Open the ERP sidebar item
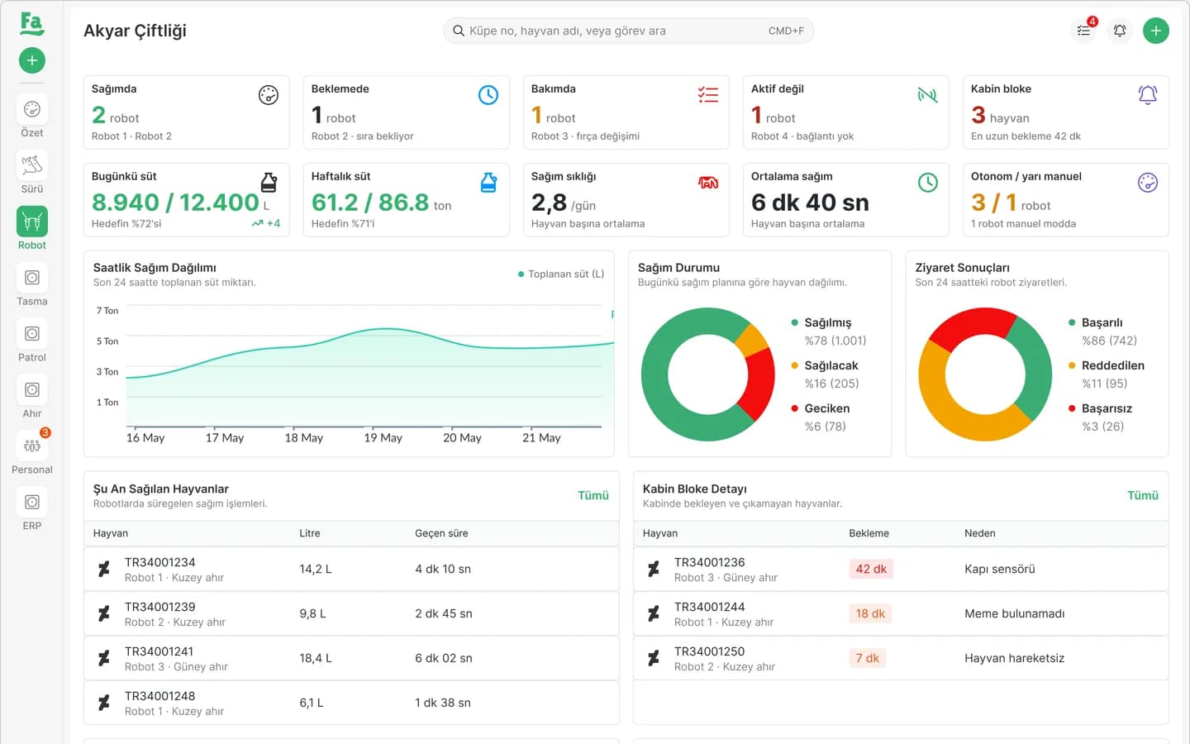This screenshot has width=1190, height=744. [32, 509]
